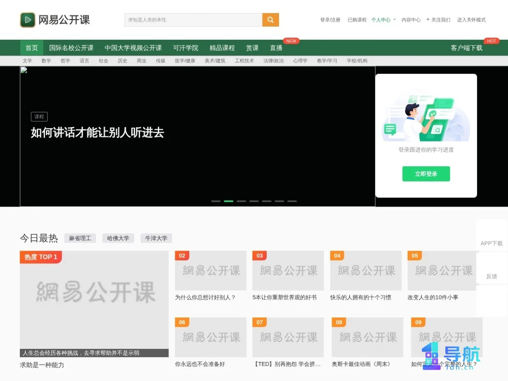Select the 商业 category

tap(141, 61)
